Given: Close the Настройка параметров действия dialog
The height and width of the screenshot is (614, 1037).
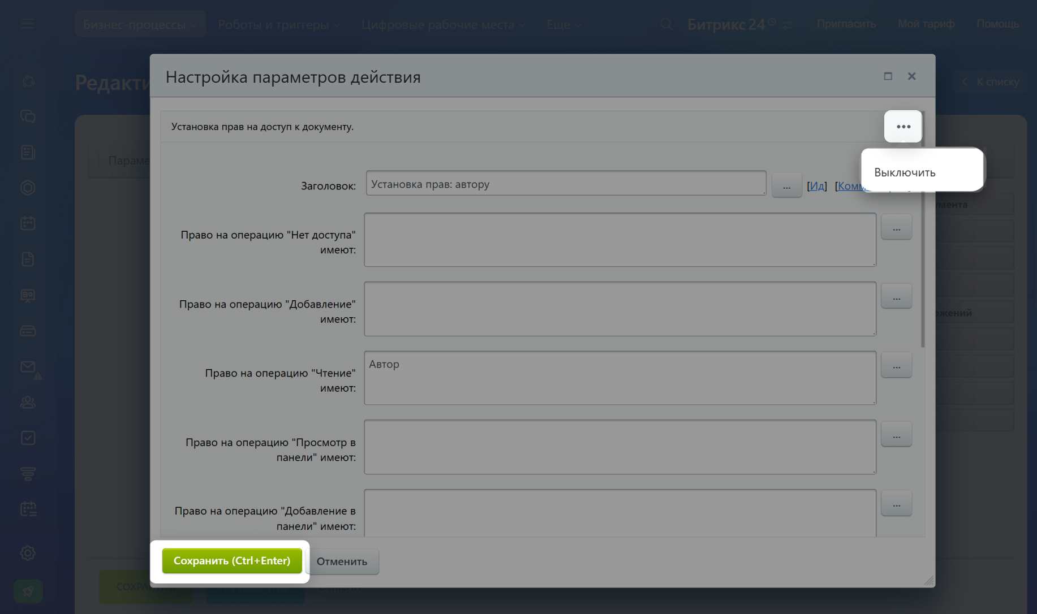Looking at the screenshot, I should (911, 76).
